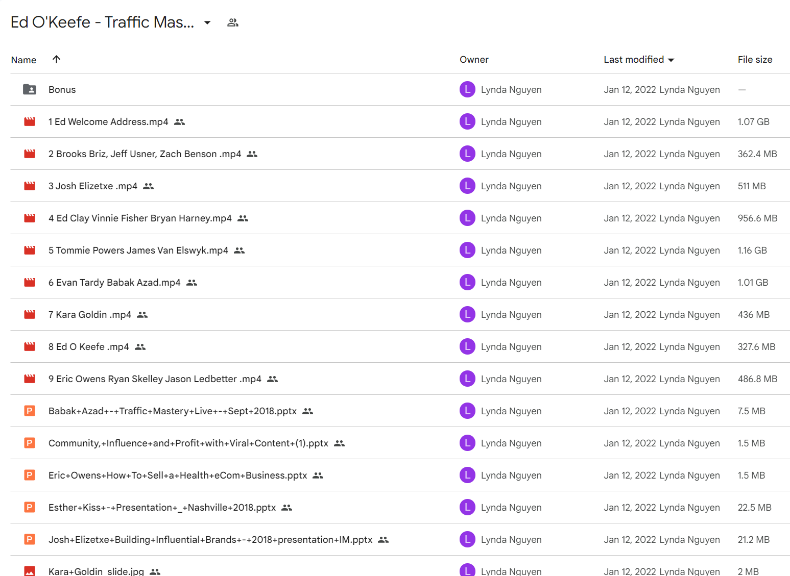Click the 1.16 GB file size value
790x576 pixels.
coord(752,250)
